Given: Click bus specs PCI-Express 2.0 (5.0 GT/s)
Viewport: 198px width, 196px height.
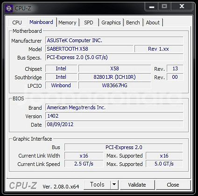Looking at the screenshot, I should tap(114, 57).
